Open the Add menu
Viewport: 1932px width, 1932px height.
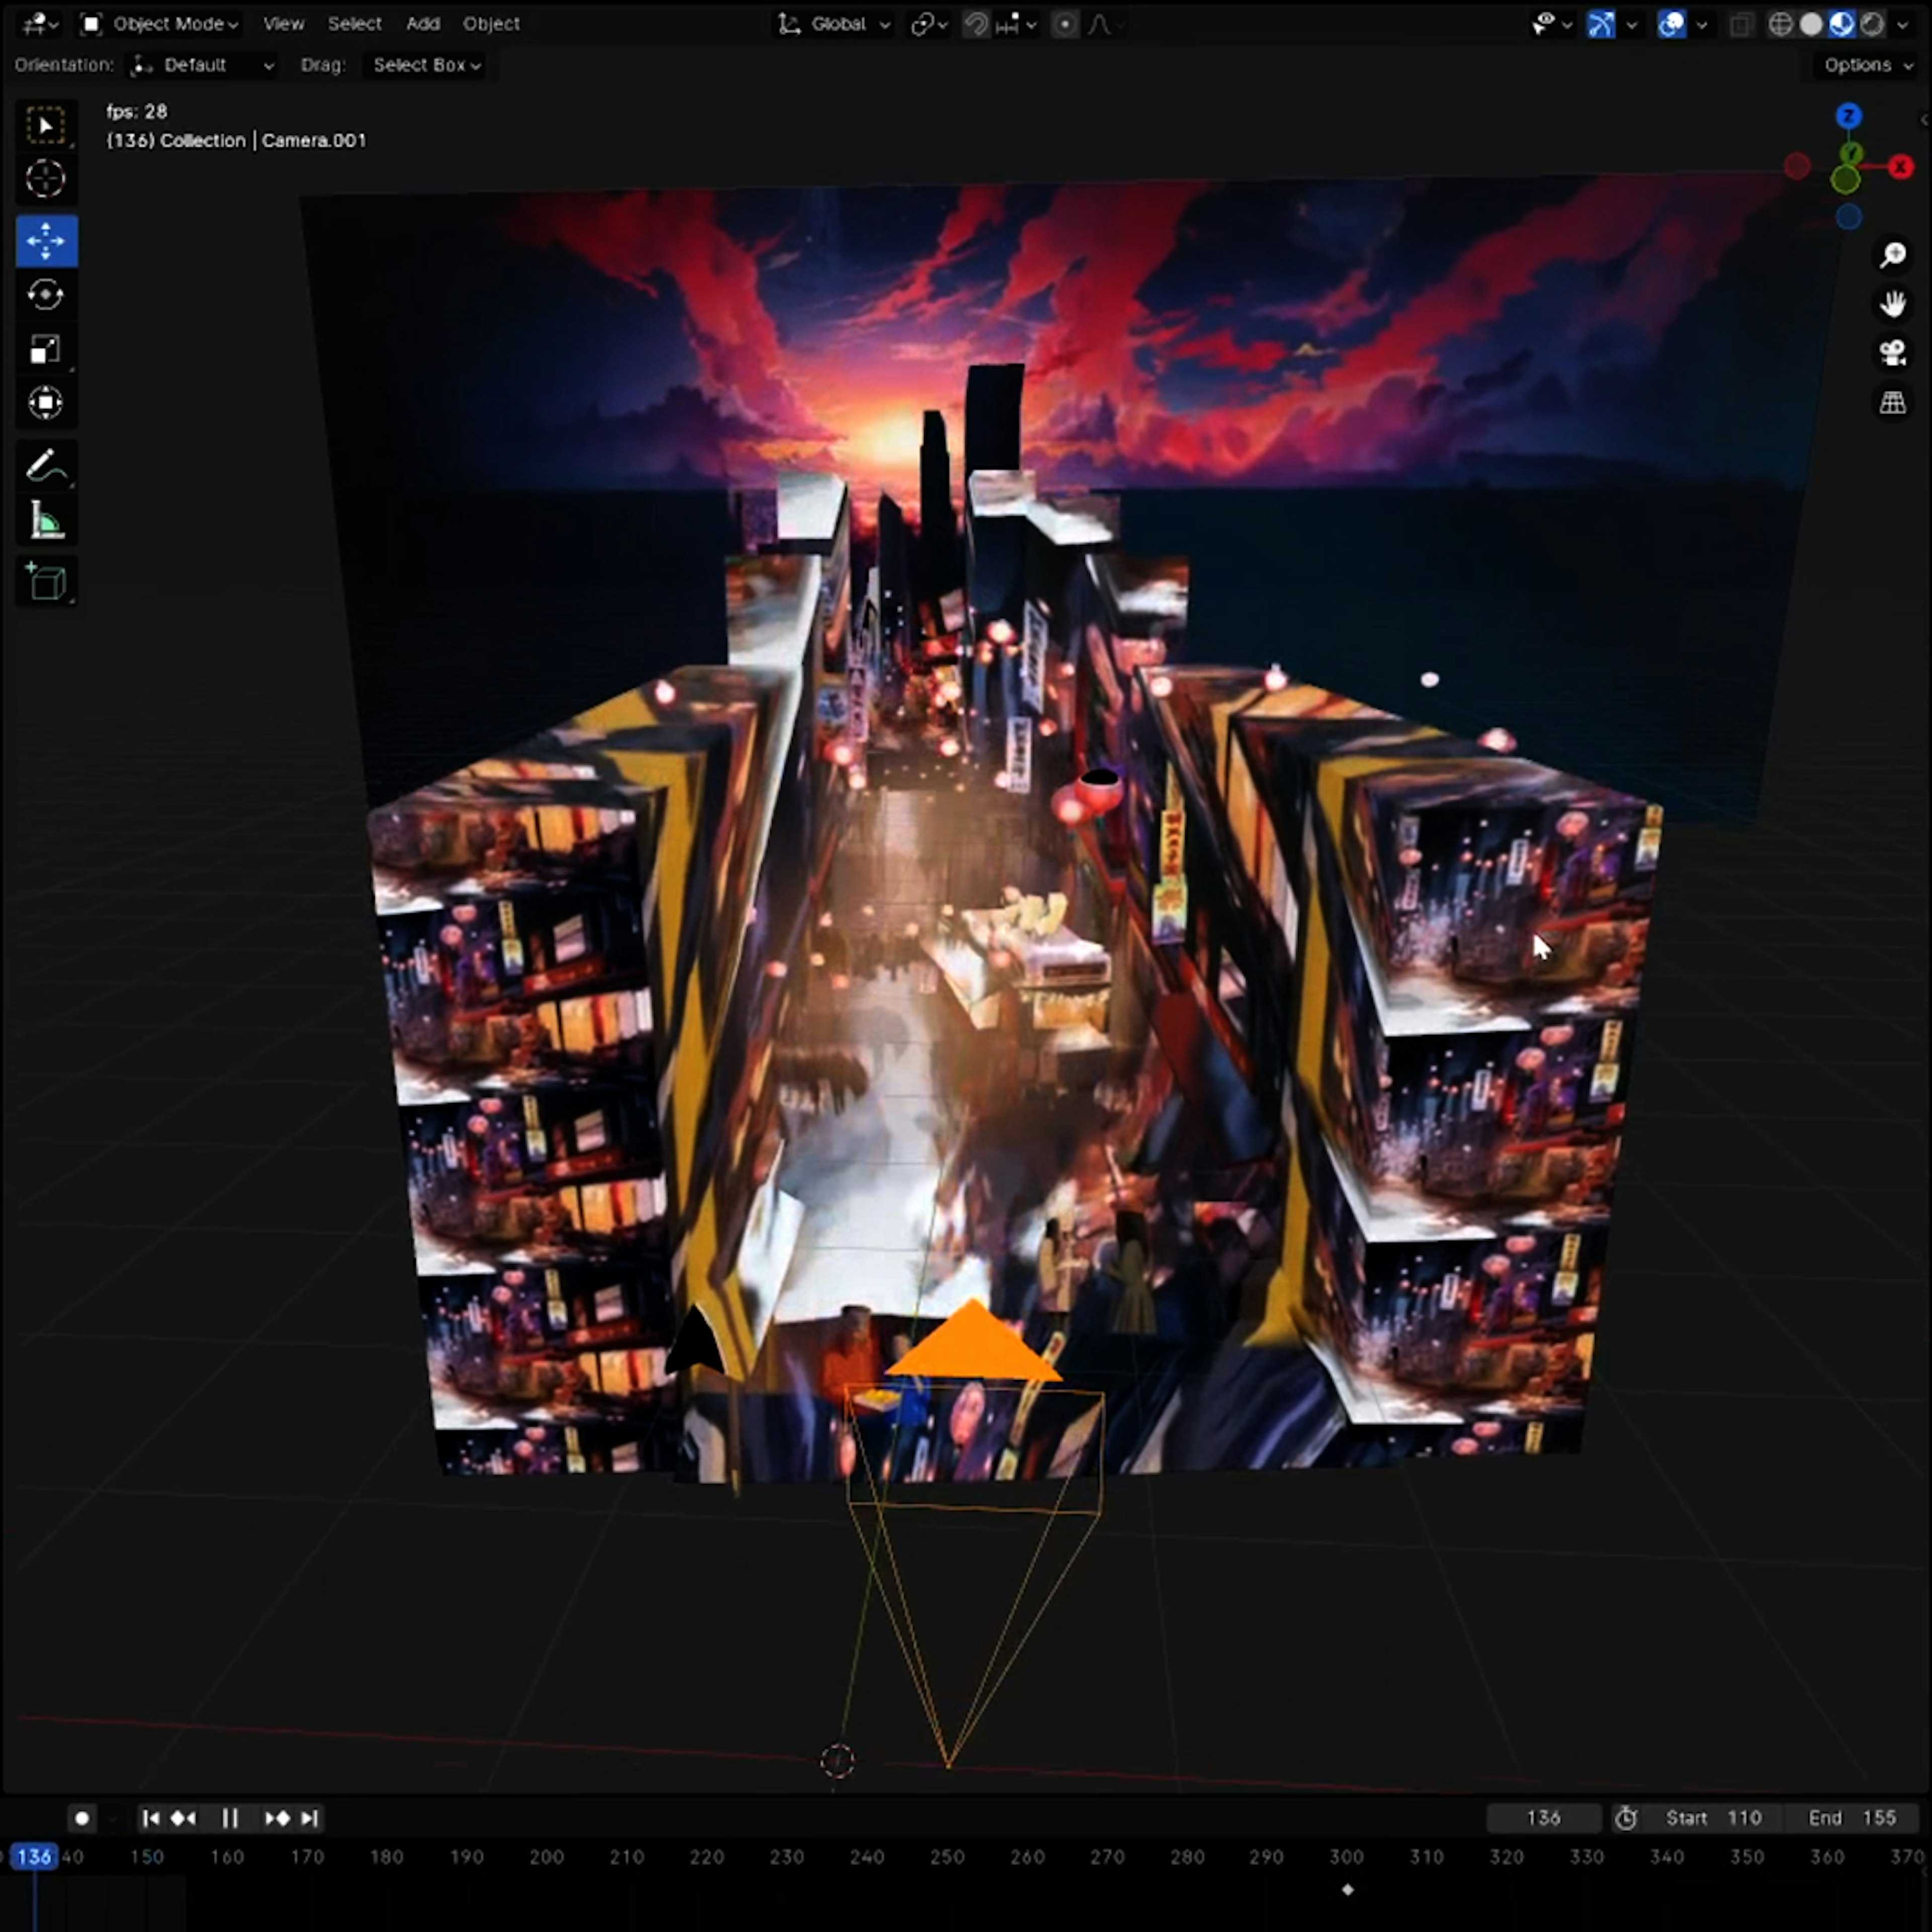click(x=422, y=24)
